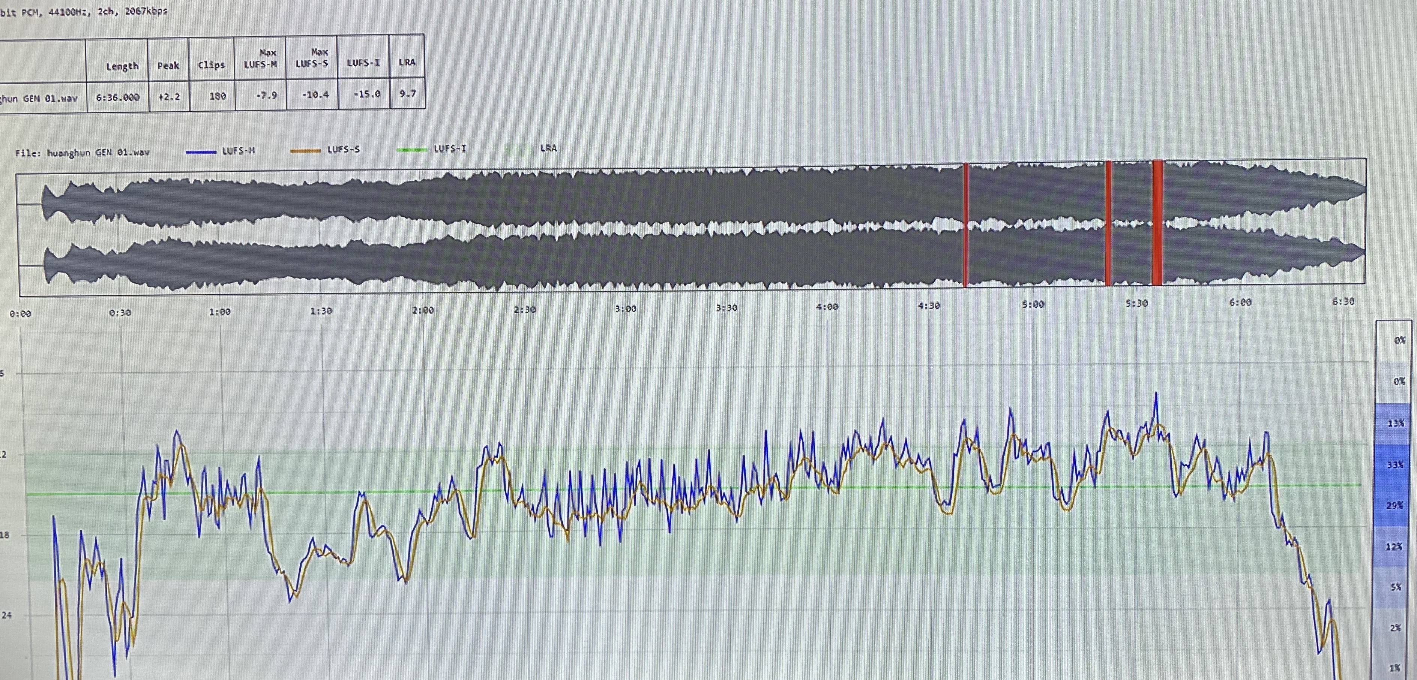Viewport: 1417px width, 680px height.
Task: Click the File: huanghun GEN 01.wav label
Action: [x=82, y=153]
